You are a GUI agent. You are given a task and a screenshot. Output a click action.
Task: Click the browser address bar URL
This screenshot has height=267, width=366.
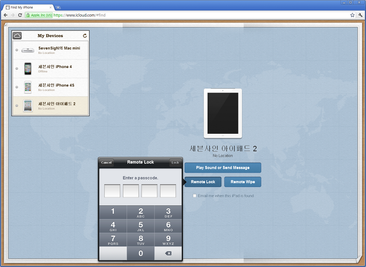point(79,15)
